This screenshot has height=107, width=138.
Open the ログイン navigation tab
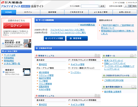pos(28,12)
